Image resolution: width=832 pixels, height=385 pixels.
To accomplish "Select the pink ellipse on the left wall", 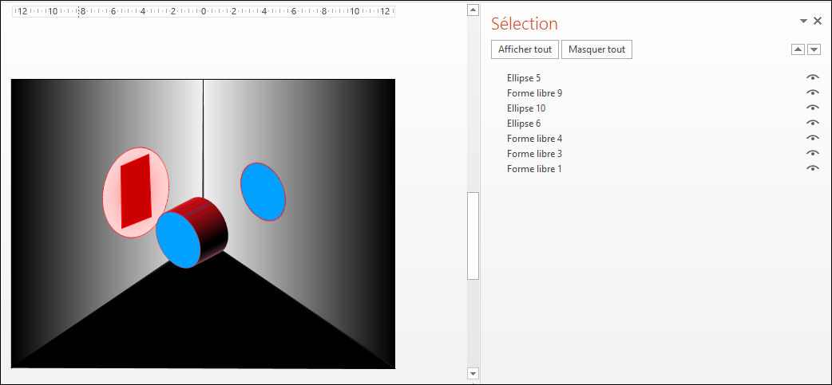I will (x=110, y=193).
